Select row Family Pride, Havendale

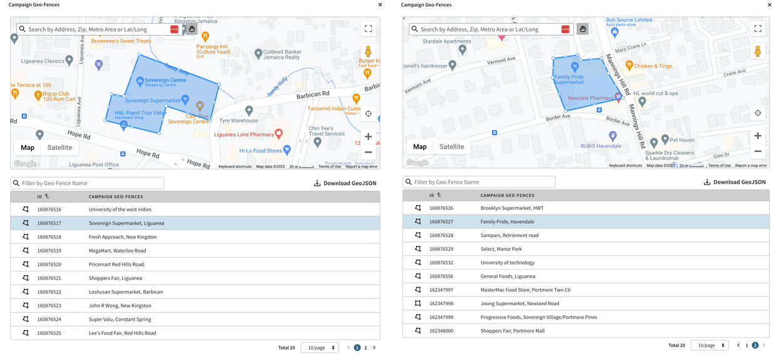(x=586, y=222)
